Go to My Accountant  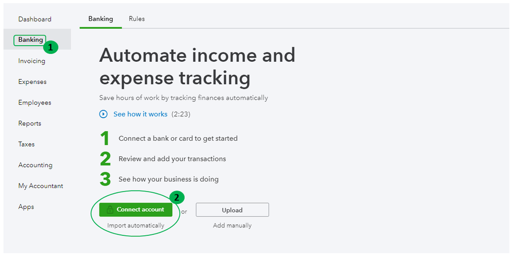[40, 186]
